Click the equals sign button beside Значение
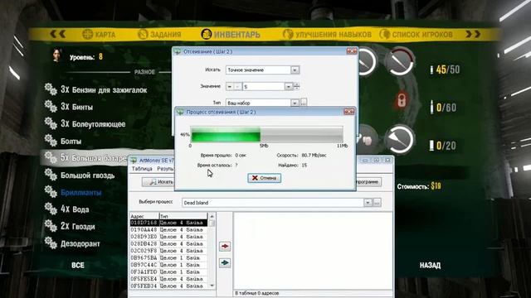The image size is (531, 298). [230, 87]
